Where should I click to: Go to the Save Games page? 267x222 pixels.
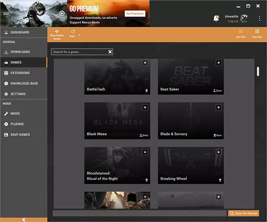click(24, 135)
